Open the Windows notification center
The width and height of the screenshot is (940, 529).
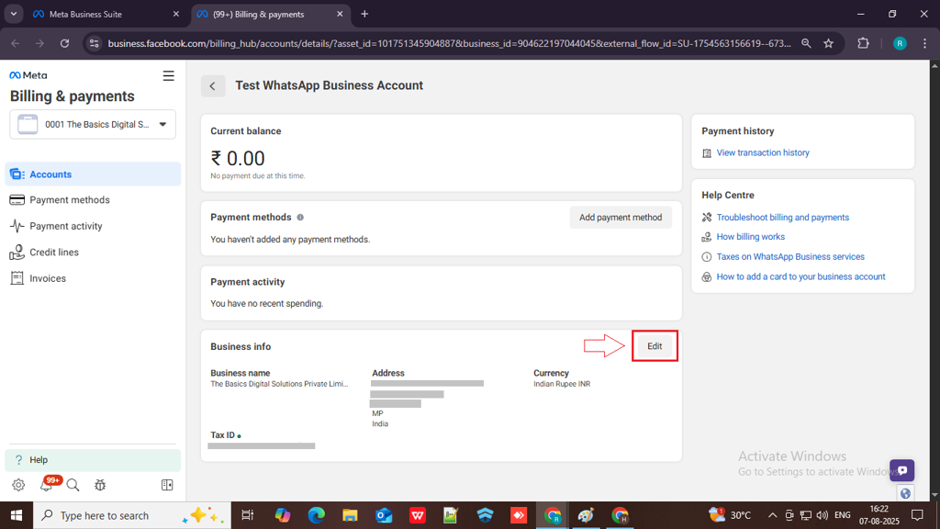pos(917,515)
